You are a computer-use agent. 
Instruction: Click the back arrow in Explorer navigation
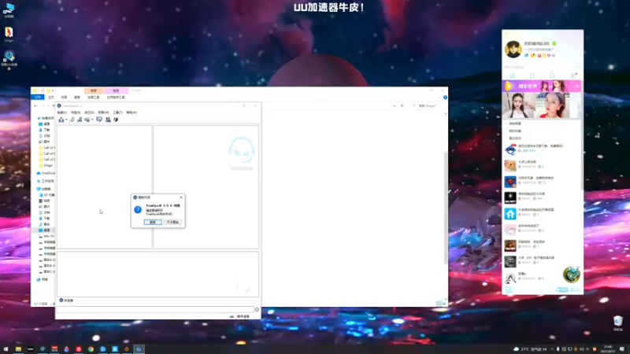[35, 106]
